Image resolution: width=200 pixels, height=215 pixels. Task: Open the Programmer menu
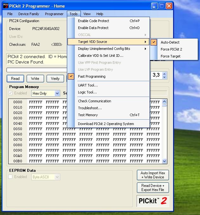coord(54,14)
